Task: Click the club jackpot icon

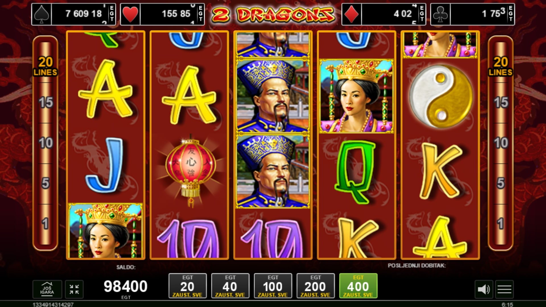Action: (x=440, y=14)
